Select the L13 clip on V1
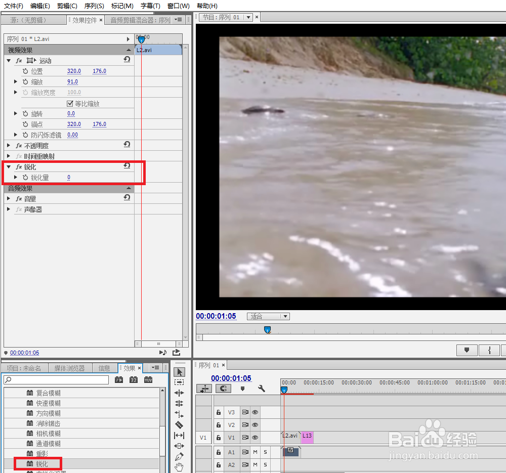506x473 pixels. tap(307, 438)
